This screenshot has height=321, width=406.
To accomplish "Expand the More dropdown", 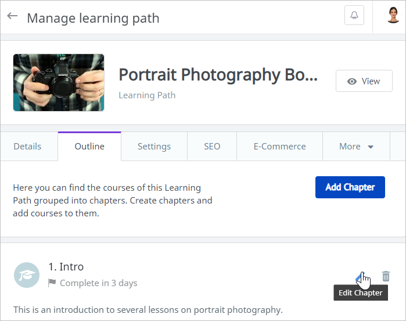I will click(x=356, y=147).
